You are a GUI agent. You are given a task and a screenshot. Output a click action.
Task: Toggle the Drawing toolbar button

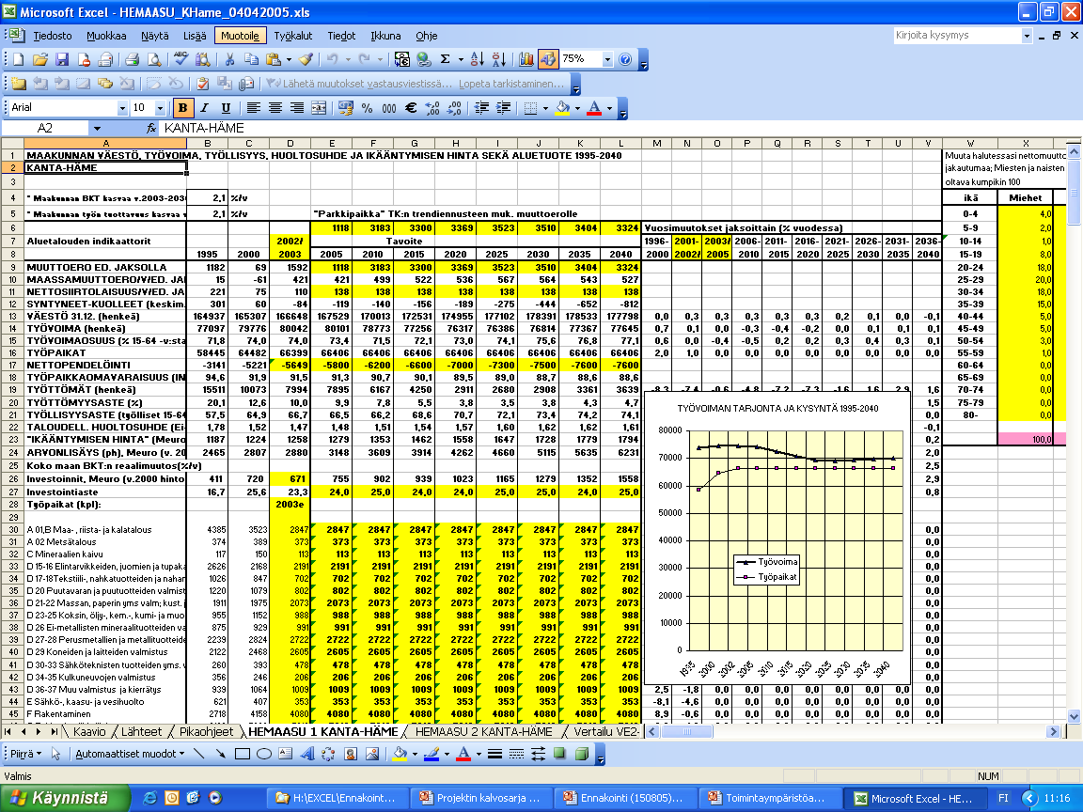(548, 60)
